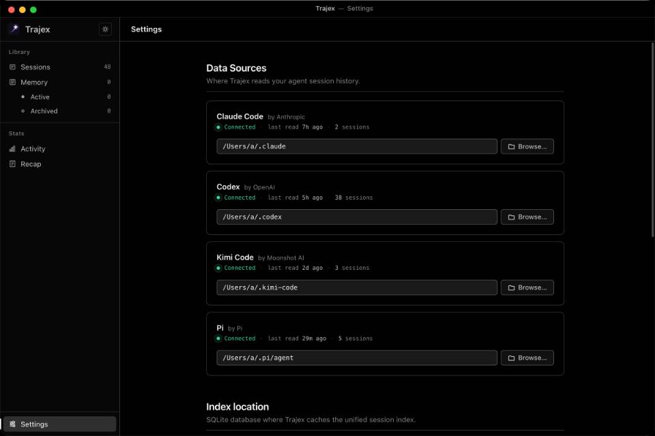Click the /Users/a/.pi/agent path field

tap(357, 358)
